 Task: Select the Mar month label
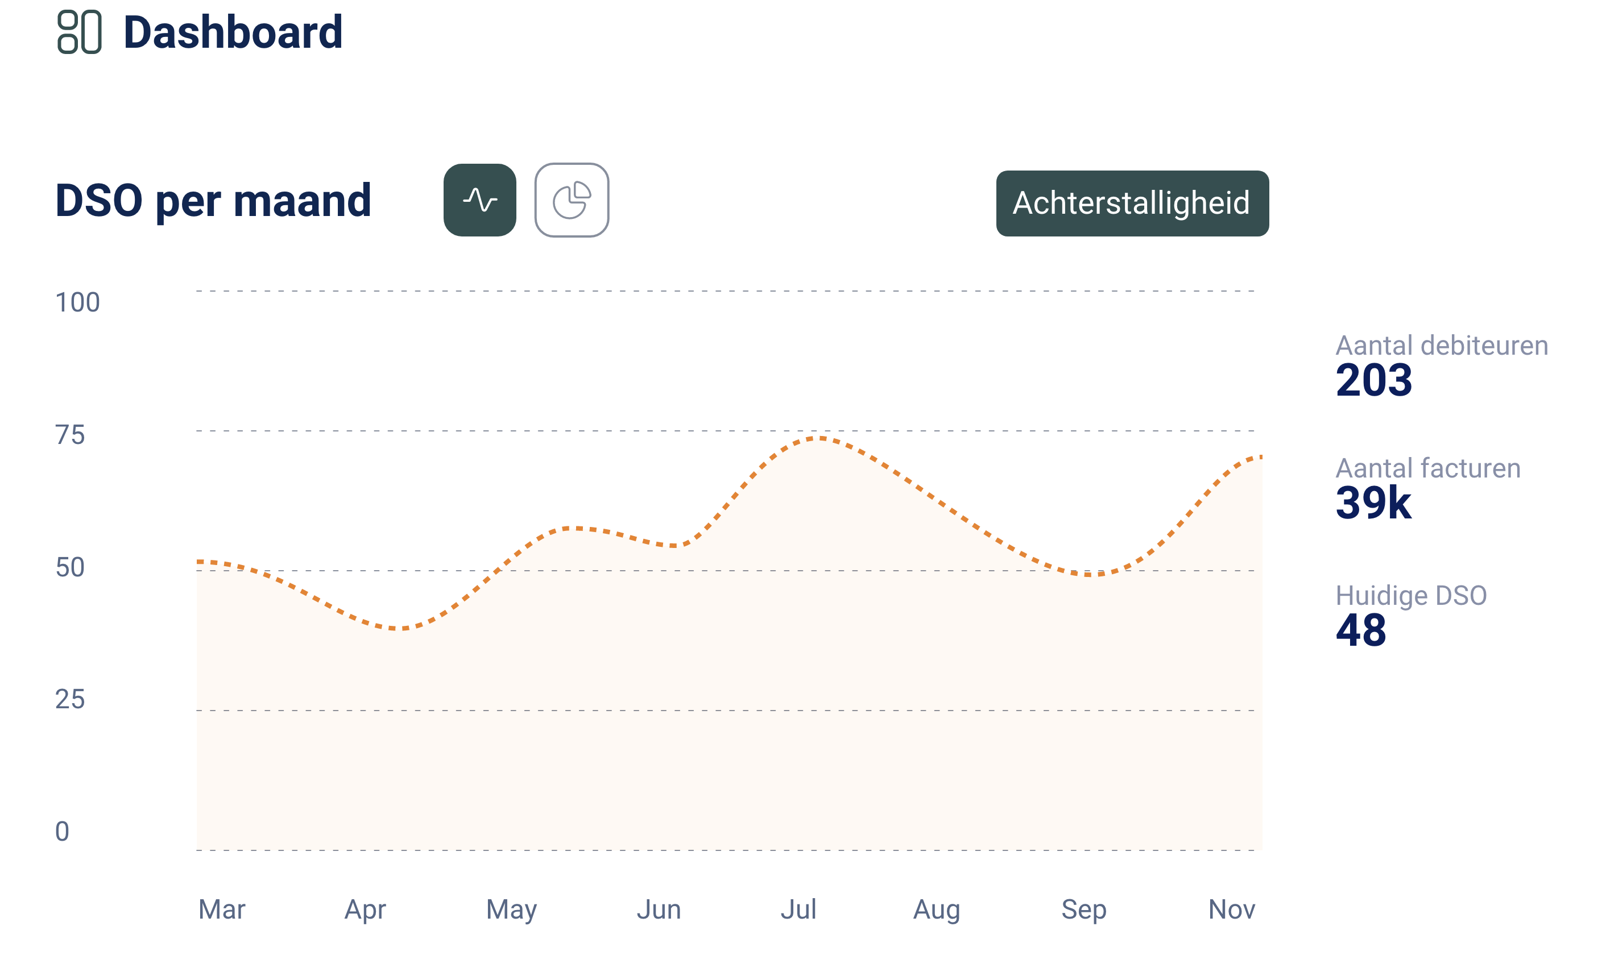point(222,909)
